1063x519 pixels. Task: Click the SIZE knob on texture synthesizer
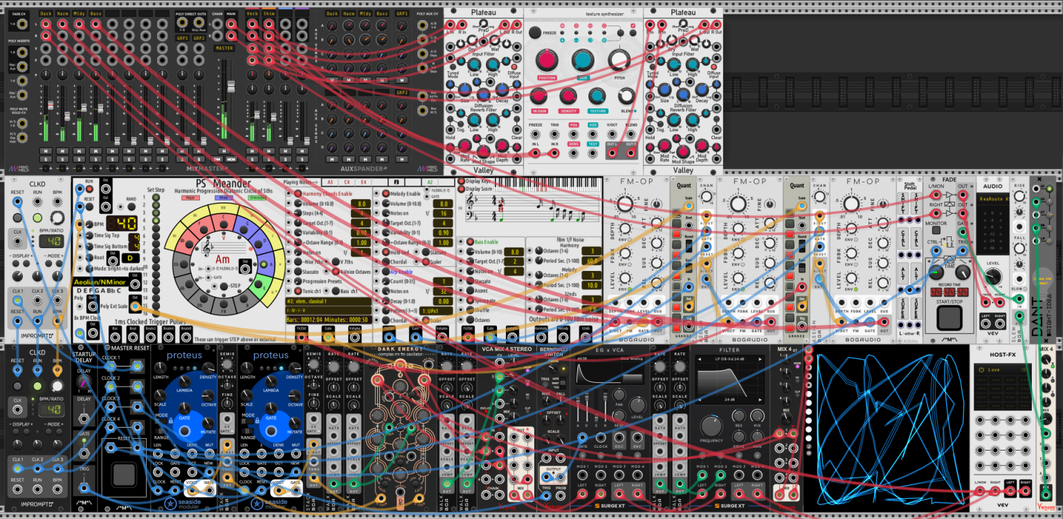pos(583,61)
